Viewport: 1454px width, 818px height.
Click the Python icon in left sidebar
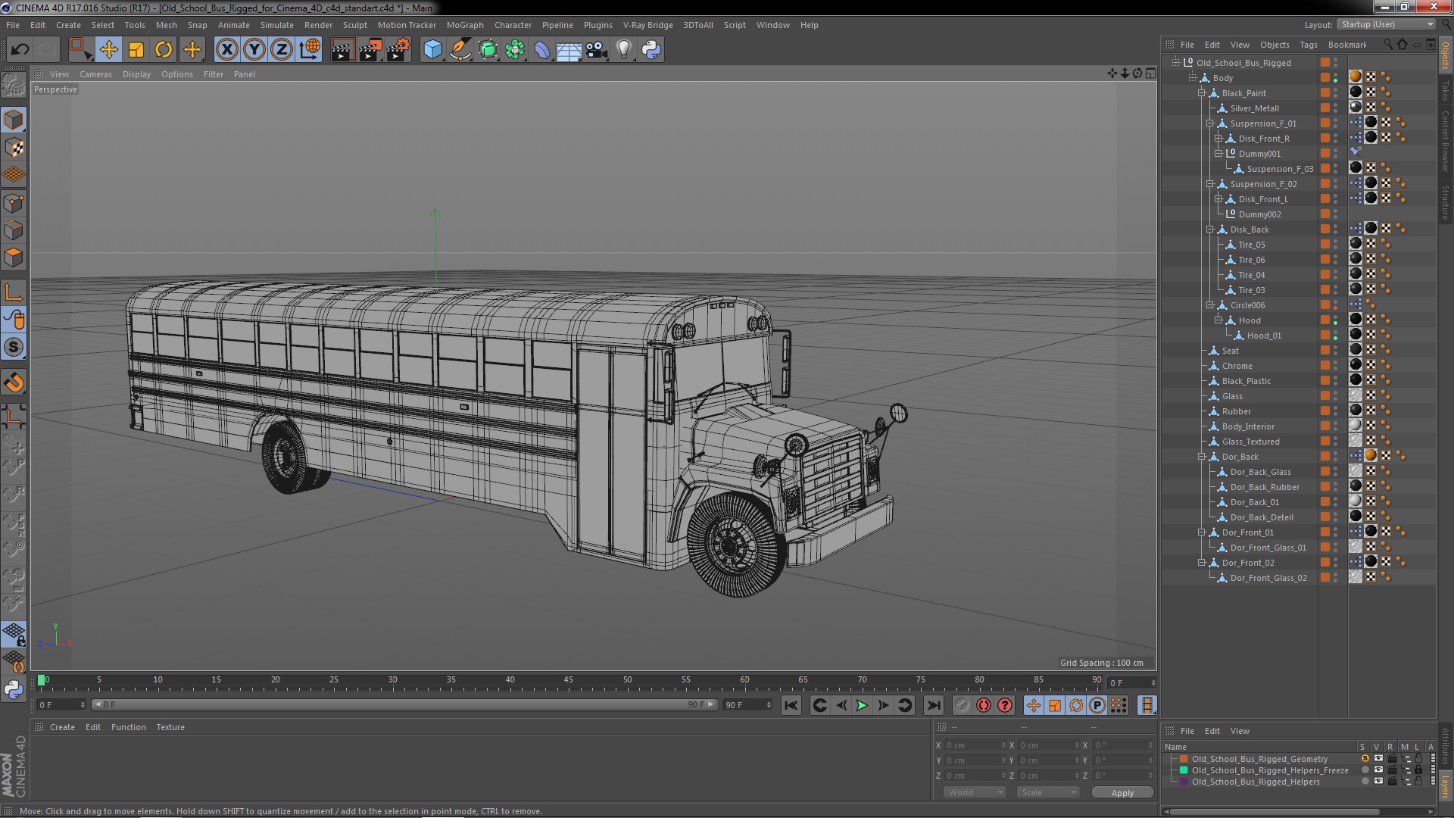click(14, 690)
